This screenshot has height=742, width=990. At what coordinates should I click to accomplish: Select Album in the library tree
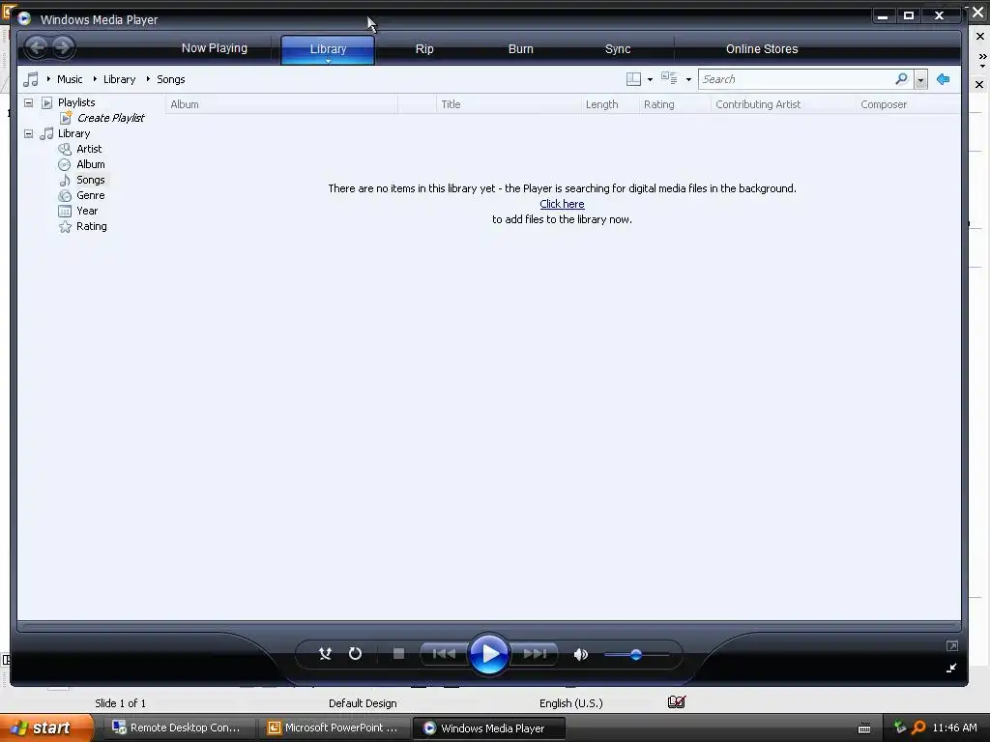coord(90,164)
